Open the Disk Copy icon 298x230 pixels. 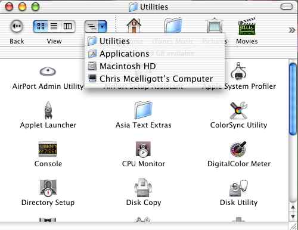(x=143, y=188)
